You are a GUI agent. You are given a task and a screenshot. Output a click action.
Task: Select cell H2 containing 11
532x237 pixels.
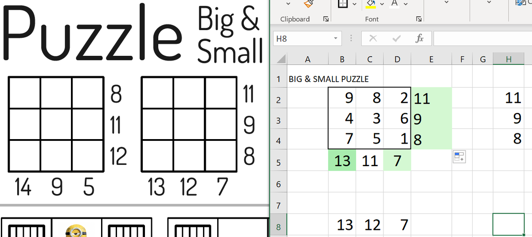coord(509,98)
